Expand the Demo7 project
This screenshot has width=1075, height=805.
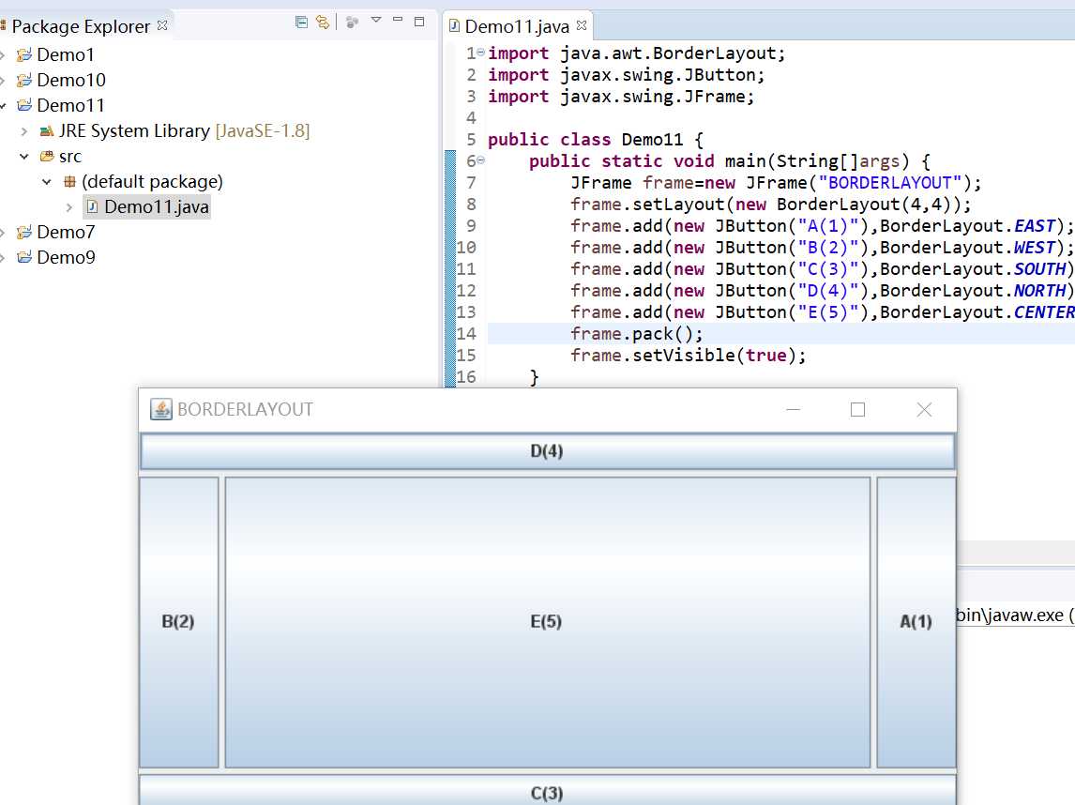[3, 233]
